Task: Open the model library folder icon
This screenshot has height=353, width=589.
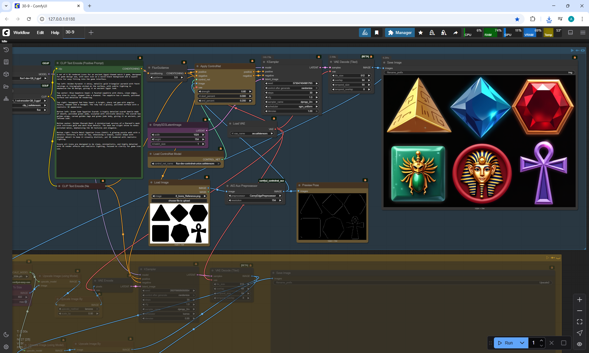Action: pyautogui.click(x=6, y=86)
